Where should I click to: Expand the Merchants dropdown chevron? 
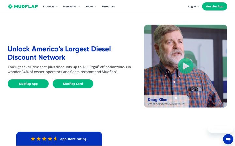79,6
